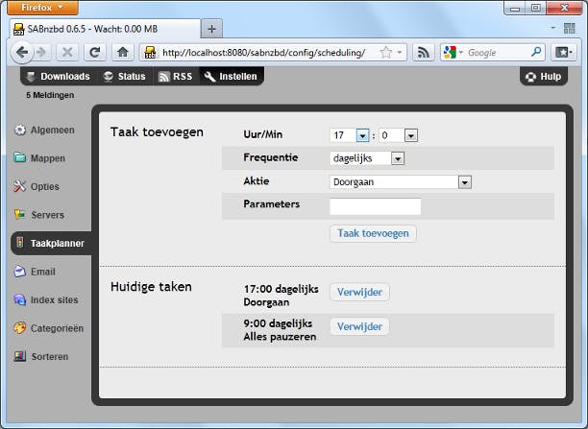Screen dimensions: 588x429
Task: Open the Email settings page
Action: pyautogui.click(x=43, y=272)
